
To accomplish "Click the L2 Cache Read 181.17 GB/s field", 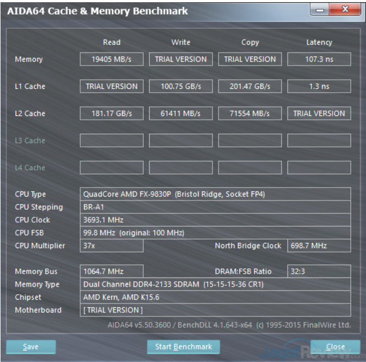I will [112, 113].
